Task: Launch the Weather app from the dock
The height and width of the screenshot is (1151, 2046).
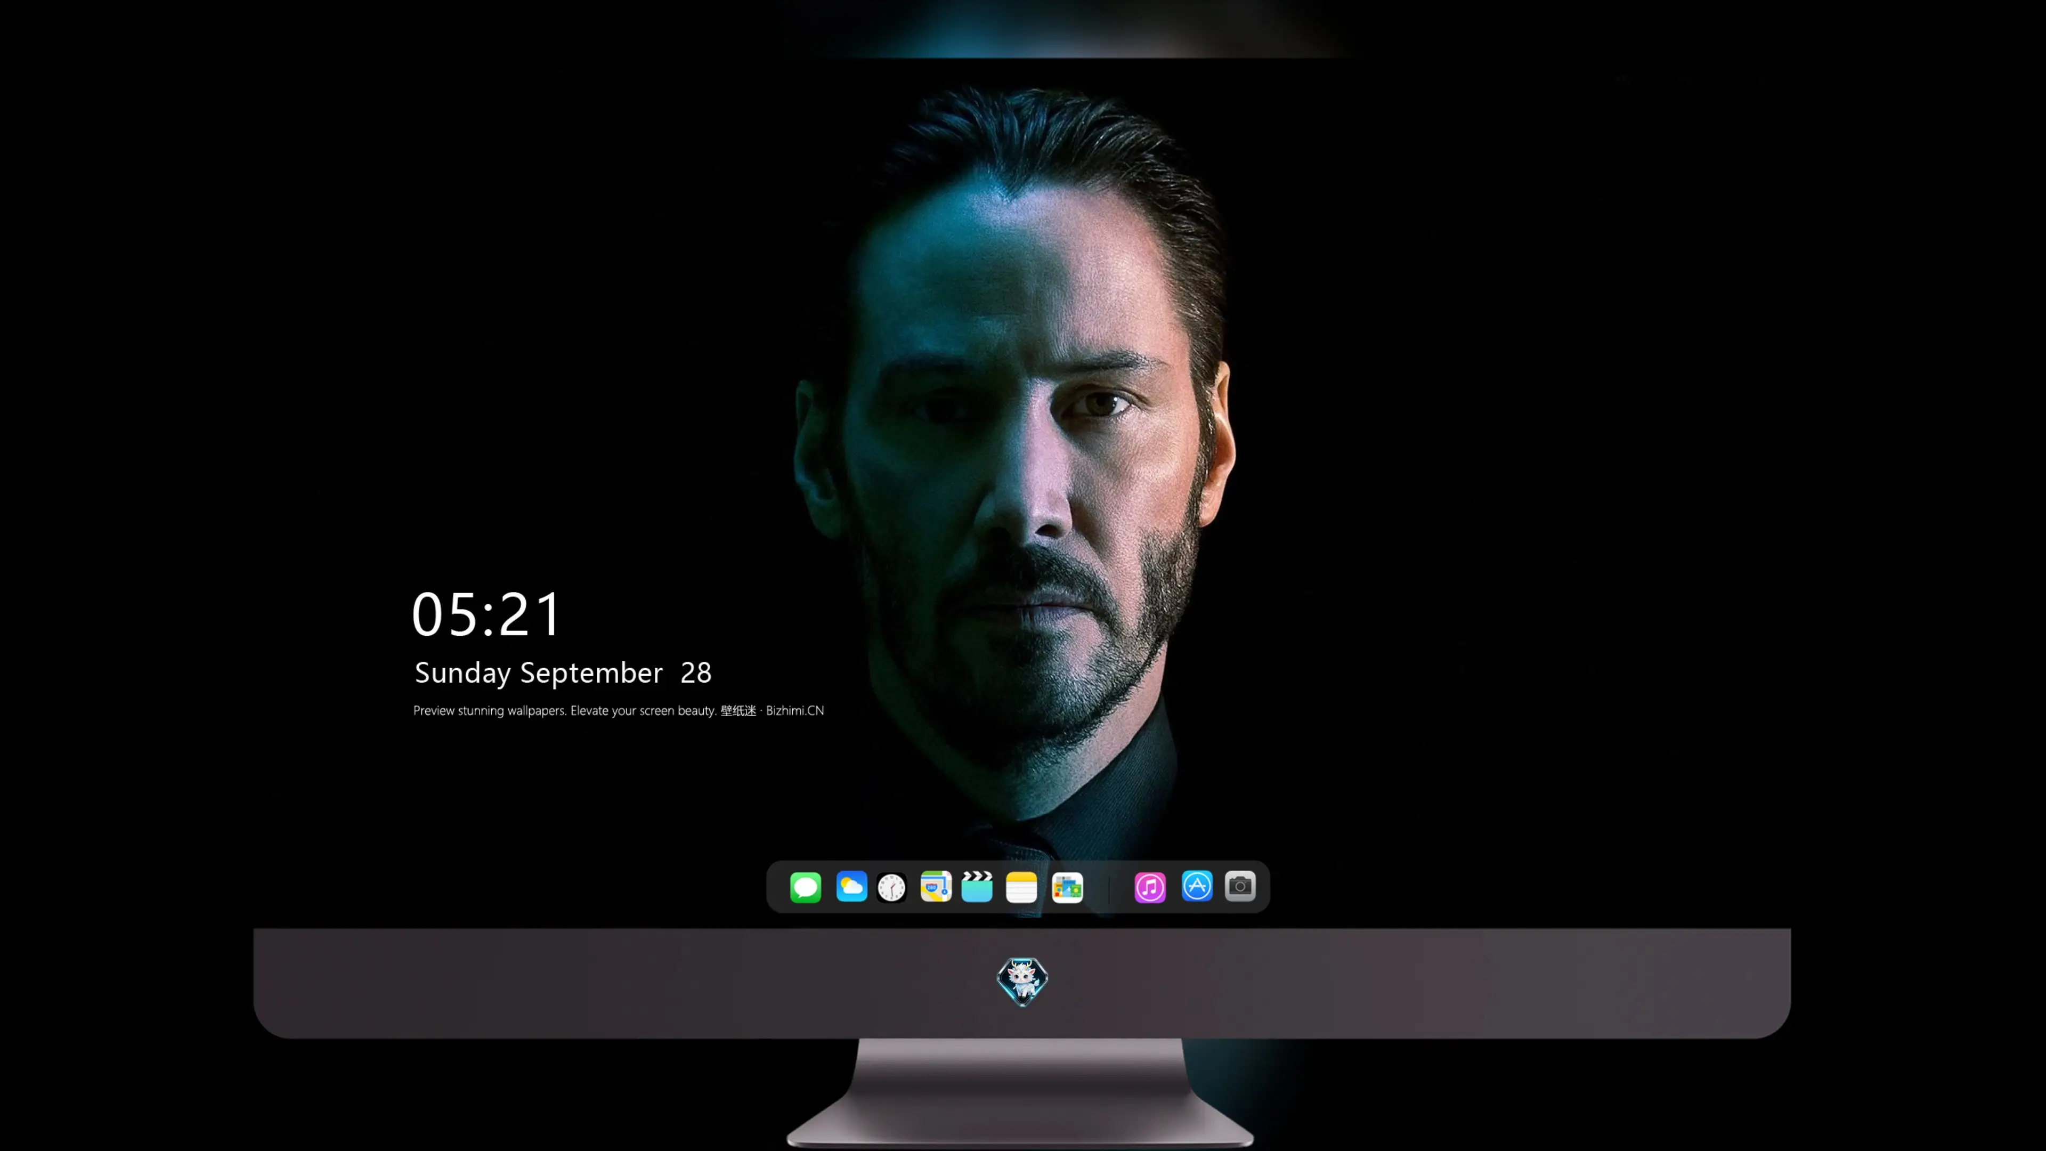Action: pos(851,887)
